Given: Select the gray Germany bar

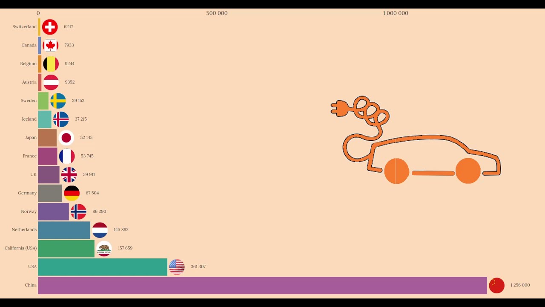Looking at the screenshot, I should [x=50, y=193].
